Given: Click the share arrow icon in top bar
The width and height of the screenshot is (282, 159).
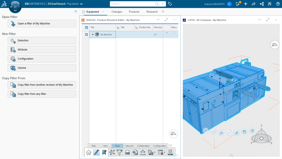Looking at the screenshot, I should point(254,4).
